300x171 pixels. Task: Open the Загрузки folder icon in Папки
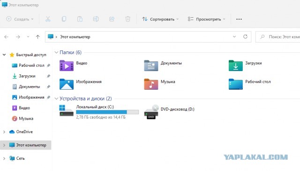pyautogui.click(x=235, y=65)
